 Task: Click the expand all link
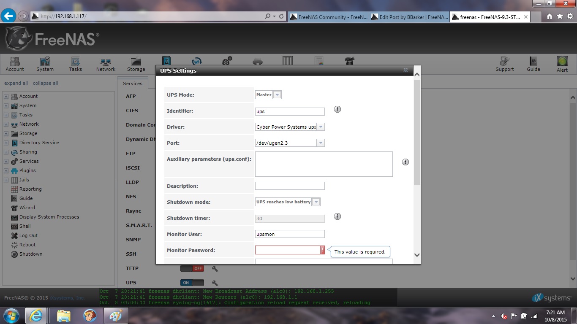pyautogui.click(x=16, y=83)
